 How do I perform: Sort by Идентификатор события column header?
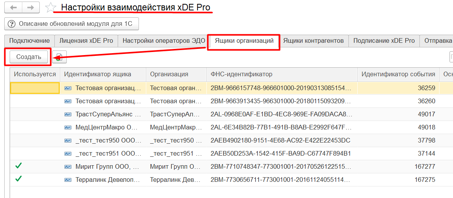(x=398, y=74)
